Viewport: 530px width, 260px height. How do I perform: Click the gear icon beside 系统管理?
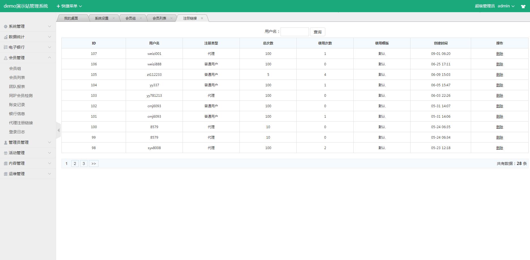click(x=6, y=27)
